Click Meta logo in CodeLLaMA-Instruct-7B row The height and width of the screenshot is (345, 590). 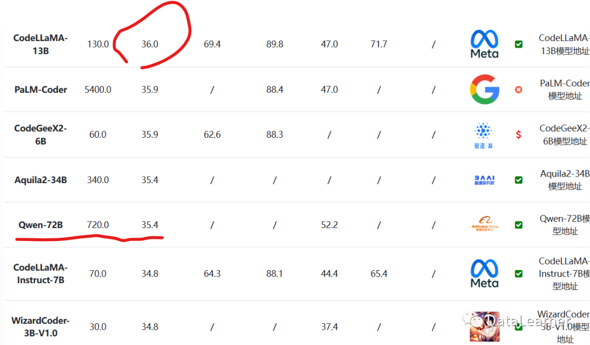(485, 273)
